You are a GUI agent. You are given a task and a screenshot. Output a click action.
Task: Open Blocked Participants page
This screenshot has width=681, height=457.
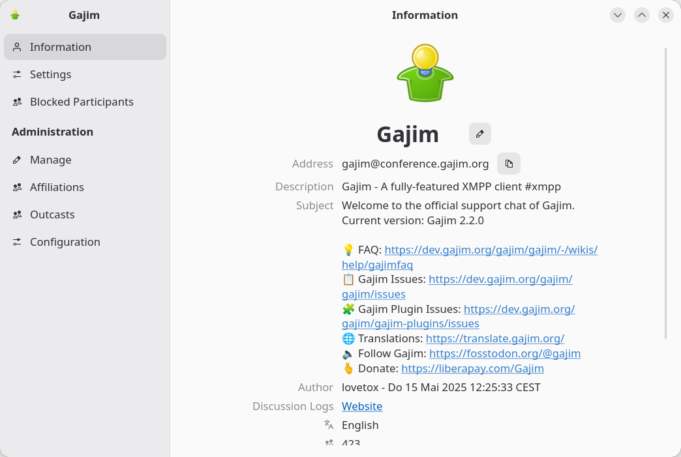click(85, 102)
